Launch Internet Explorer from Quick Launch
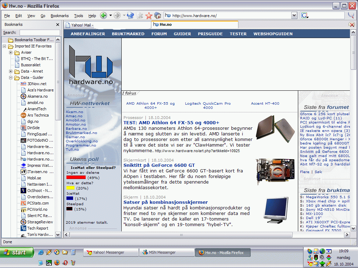Viewport: 358px width, 268px height. (41, 252)
